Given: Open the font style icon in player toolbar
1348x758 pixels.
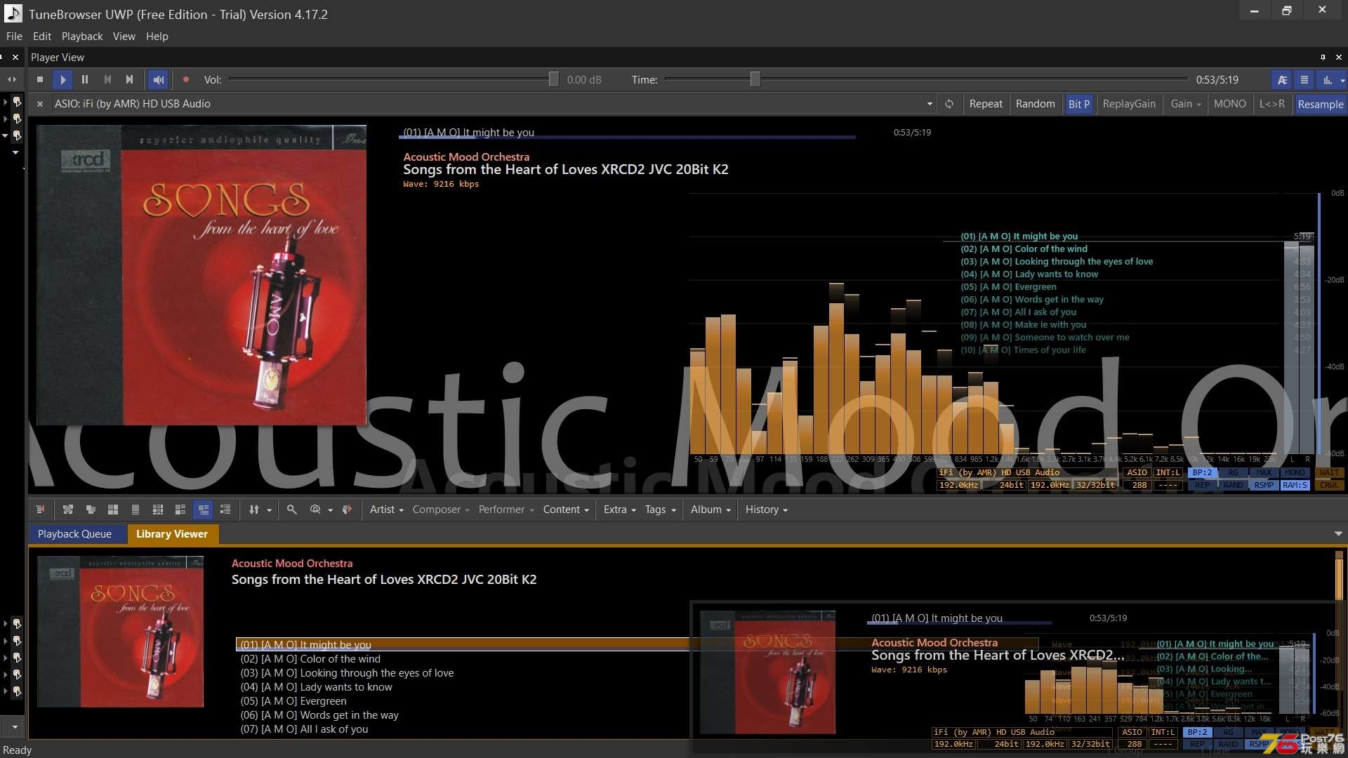Looking at the screenshot, I should (x=1282, y=80).
